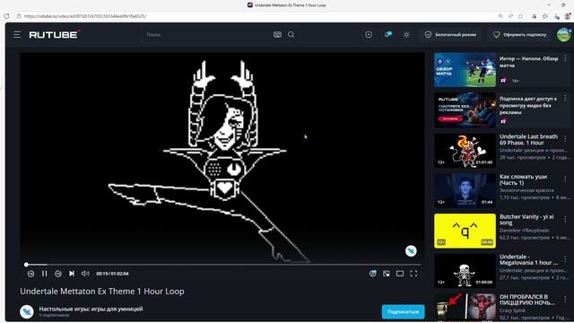
Task: Play the next video
Action: (72, 274)
